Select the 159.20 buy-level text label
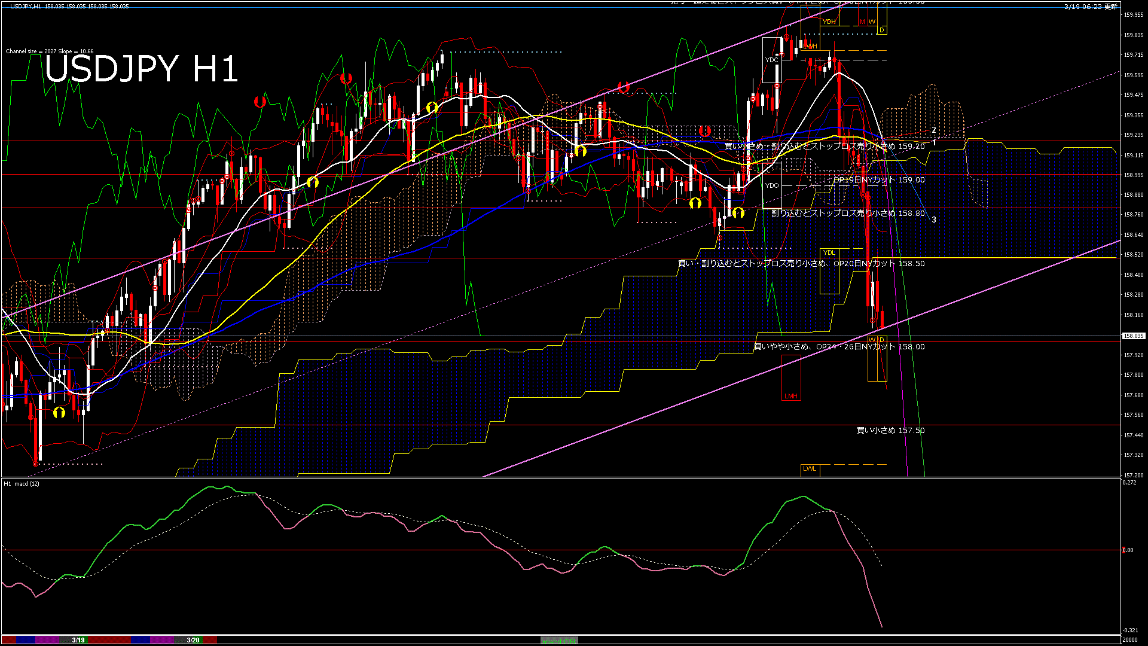The width and height of the screenshot is (1148, 646). (x=824, y=146)
